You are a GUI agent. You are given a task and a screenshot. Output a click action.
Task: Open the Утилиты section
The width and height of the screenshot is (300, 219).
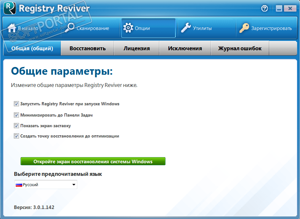pyautogui.click(x=207, y=28)
